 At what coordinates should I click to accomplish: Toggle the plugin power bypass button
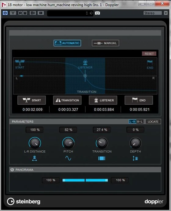point(5,13)
